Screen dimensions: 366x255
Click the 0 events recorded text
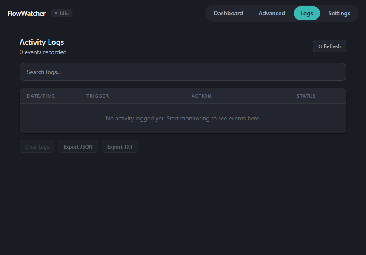[x=43, y=52]
